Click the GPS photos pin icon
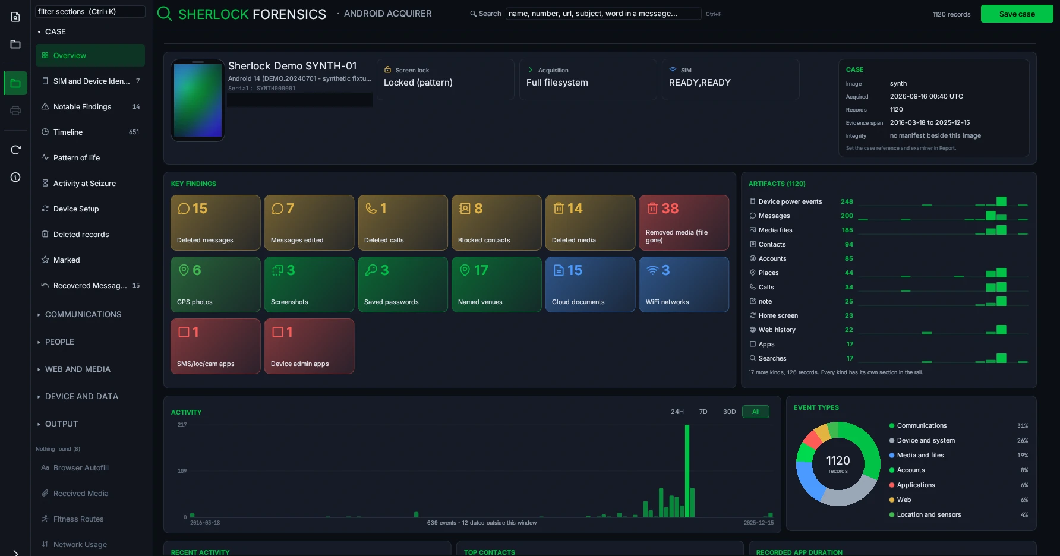Screen dimensions: 1060x556 (184, 270)
